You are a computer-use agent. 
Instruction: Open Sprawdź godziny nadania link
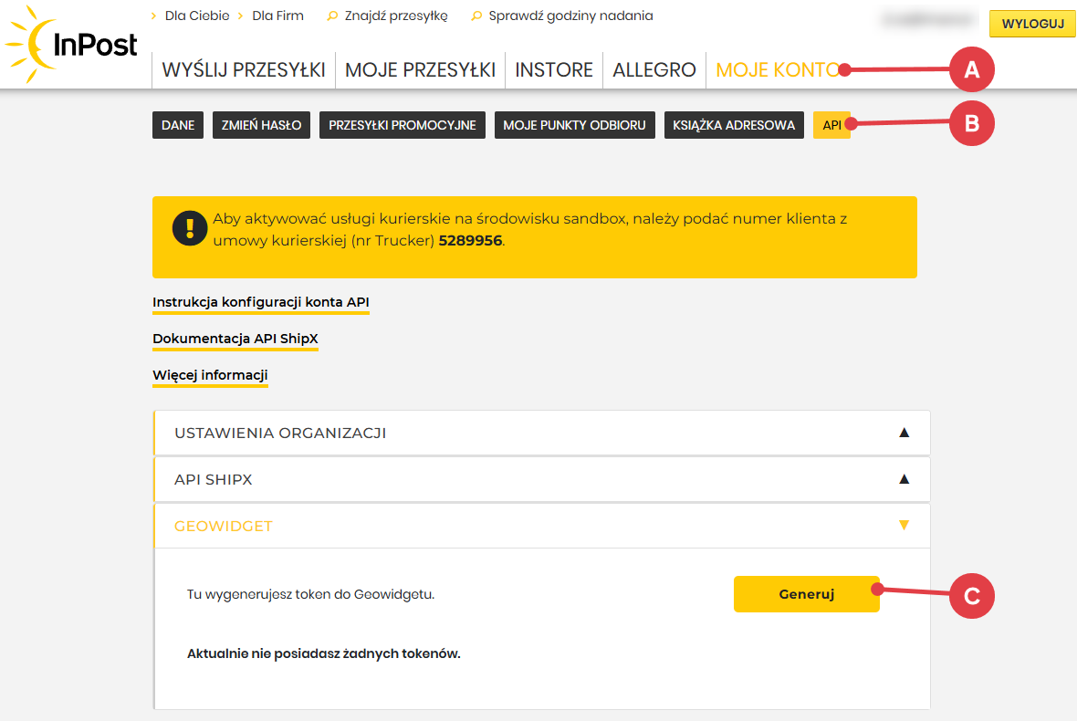(x=570, y=16)
